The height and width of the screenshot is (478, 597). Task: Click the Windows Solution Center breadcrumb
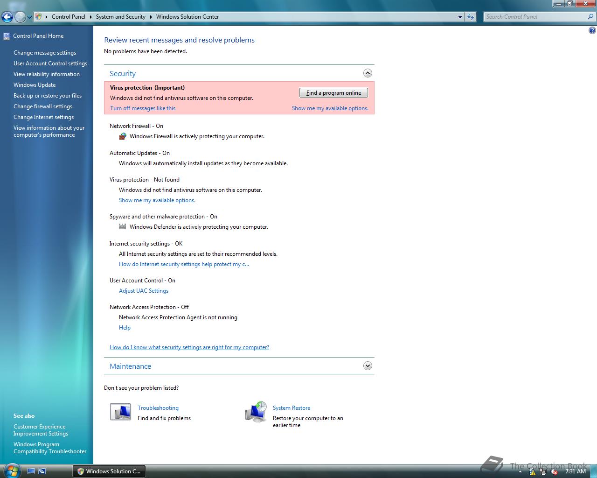click(187, 17)
